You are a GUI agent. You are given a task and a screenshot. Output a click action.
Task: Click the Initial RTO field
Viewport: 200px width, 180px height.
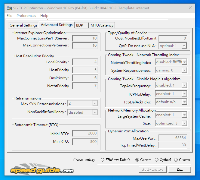85,133
